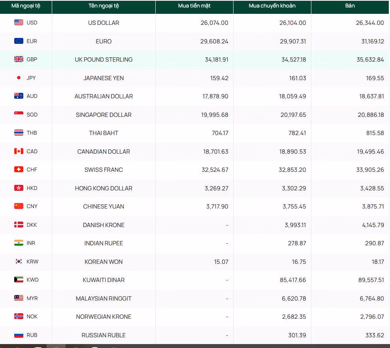This screenshot has height=348, width=390.
Task: Click the South Korean flag for KRW
Action: click(19, 261)
